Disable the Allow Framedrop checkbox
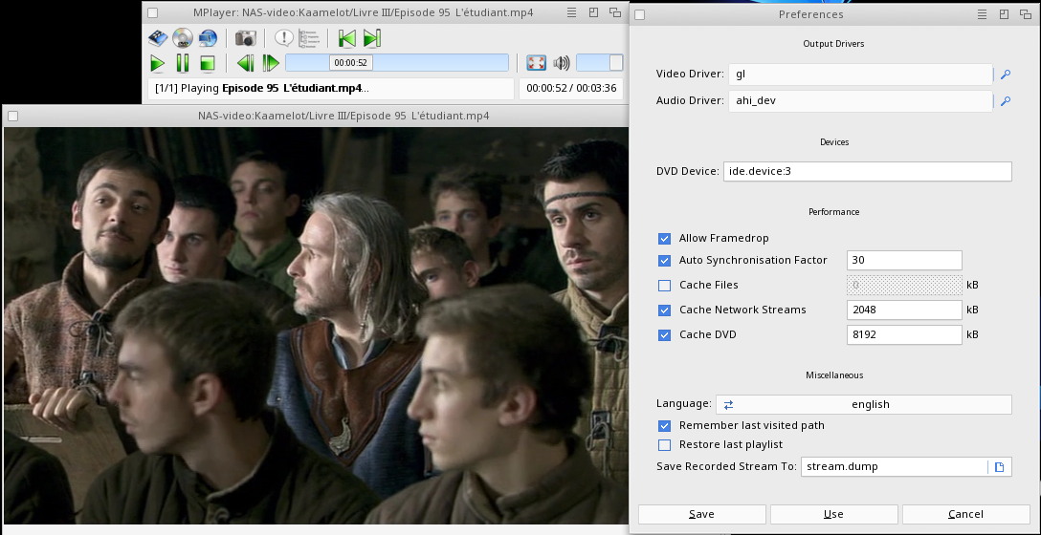This screenshot has height=535, width=1041. tap(665, 238)
